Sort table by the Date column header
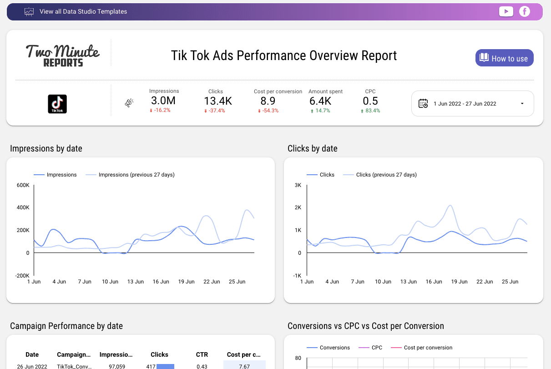This screenshot has height=369, width=551. [x=32, y=354]
